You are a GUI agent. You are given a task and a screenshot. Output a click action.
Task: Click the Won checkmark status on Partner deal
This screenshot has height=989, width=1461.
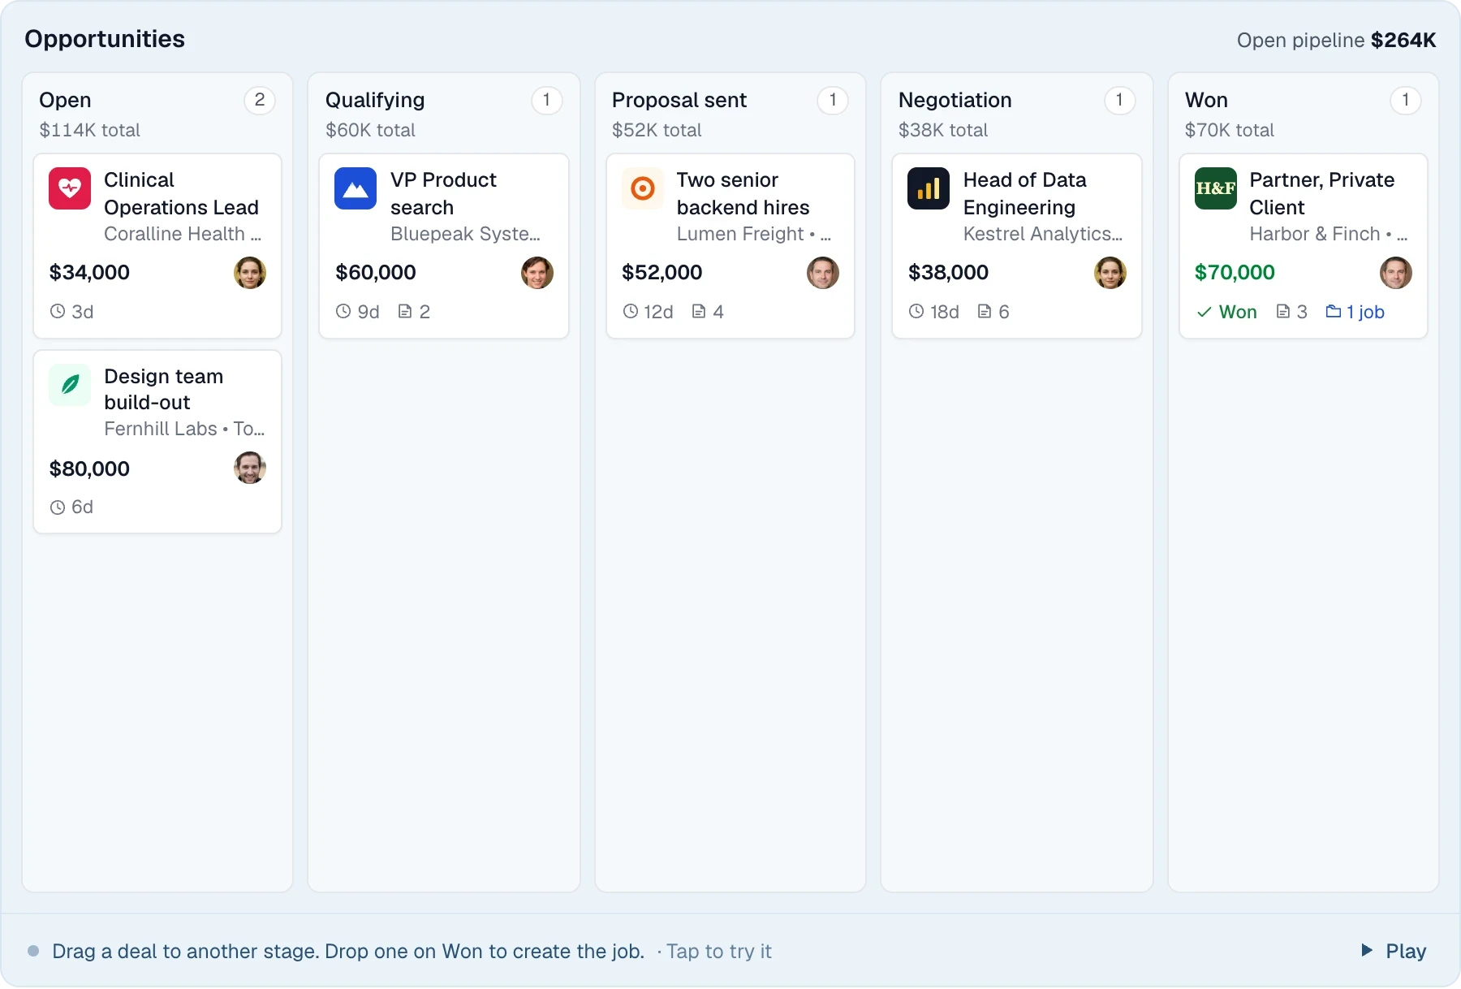pyautogui.click(x=1226, y=312)
